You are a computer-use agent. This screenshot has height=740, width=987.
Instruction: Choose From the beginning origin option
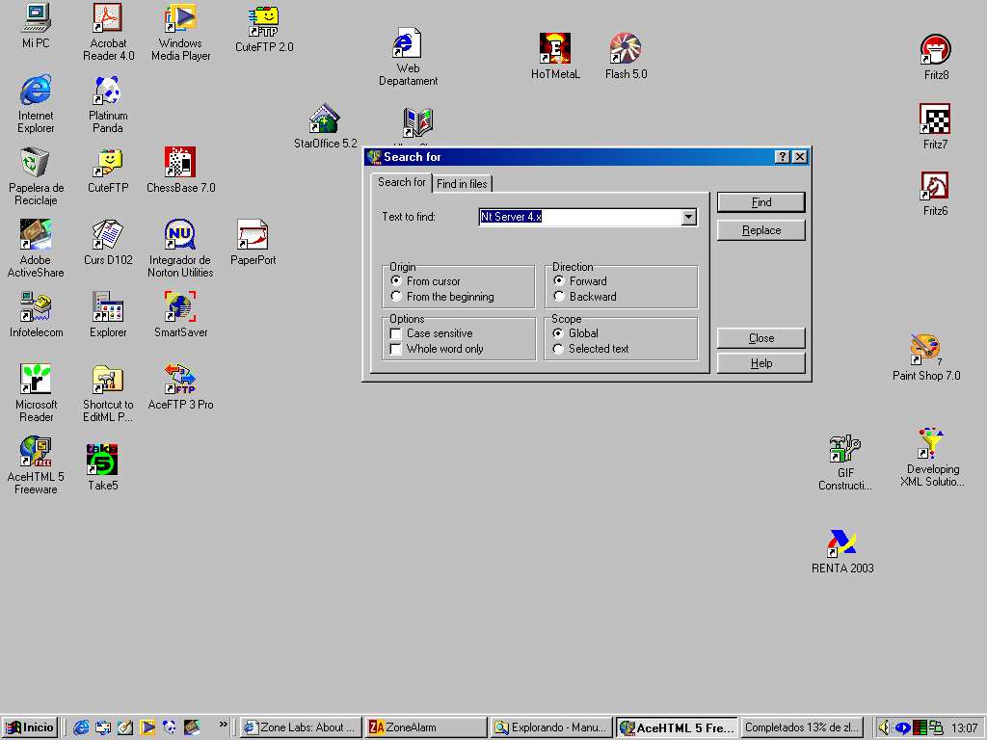(396, 297)
